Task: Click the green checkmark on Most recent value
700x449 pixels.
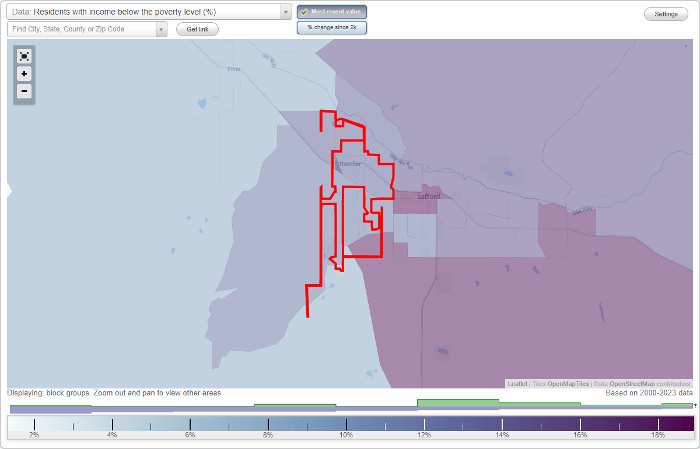Action: coord(304,12)
